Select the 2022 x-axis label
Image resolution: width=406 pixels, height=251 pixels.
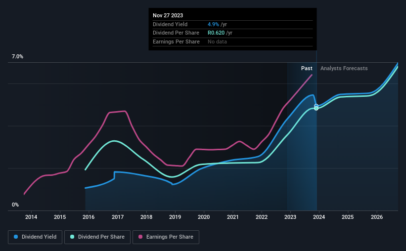[262, 217]
